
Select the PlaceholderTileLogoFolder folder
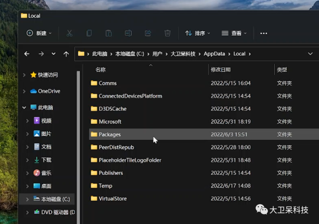(x=204, y=160)
